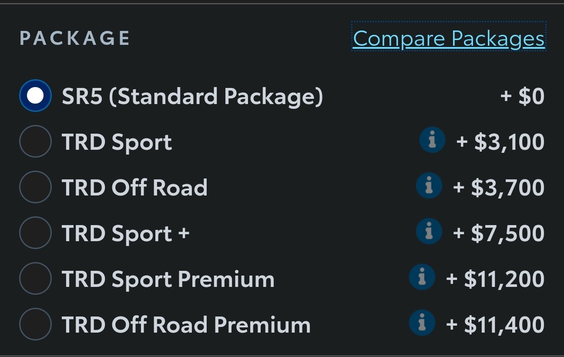
Task: Click the PACKAGE section heading
Action: pyautogui.click(x=75, y=38)
